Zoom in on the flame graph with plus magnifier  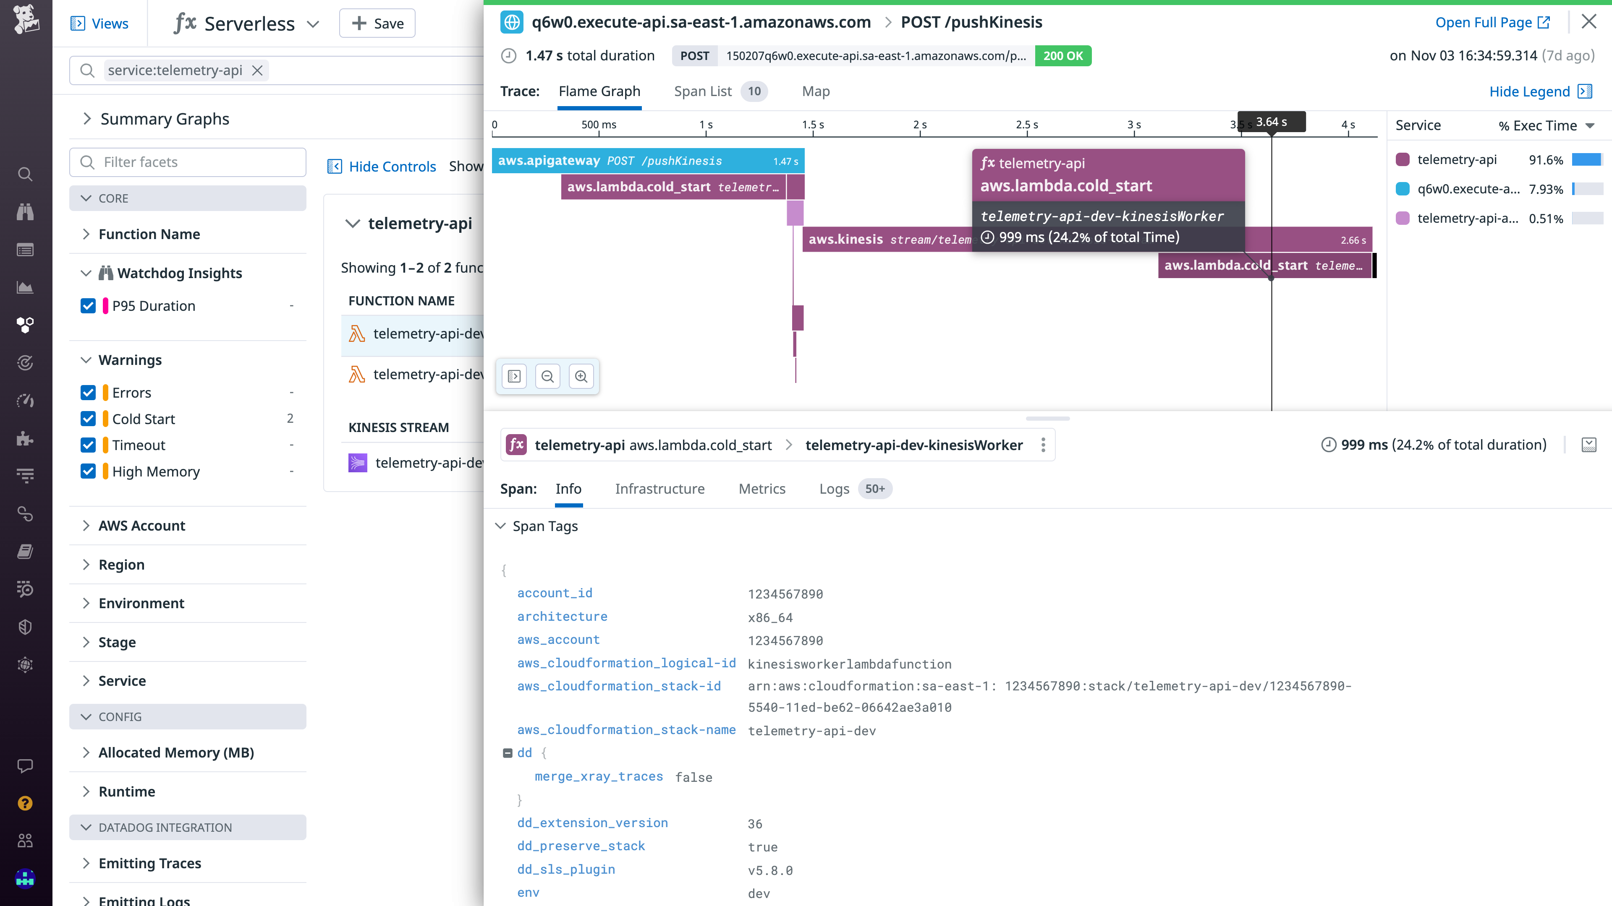(x=581, y=376)
